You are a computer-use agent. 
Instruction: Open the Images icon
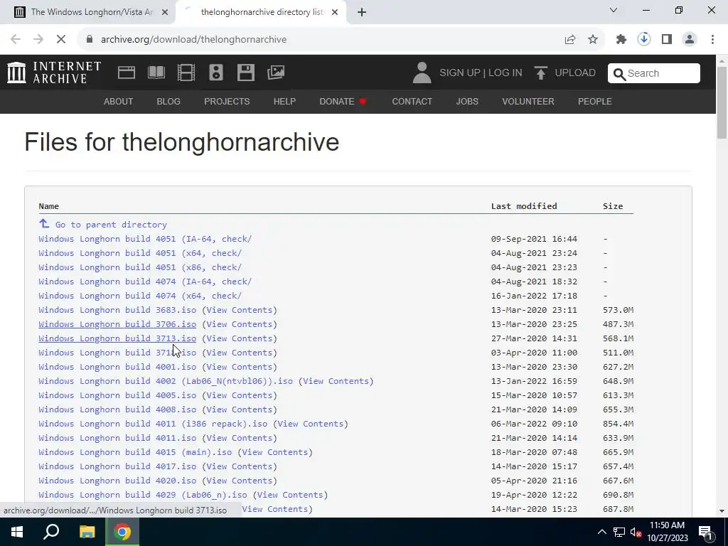pos(276,73)
